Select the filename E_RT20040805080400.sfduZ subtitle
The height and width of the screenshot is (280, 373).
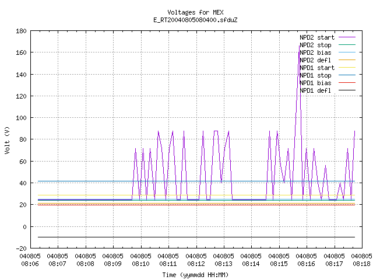(195, 20)
